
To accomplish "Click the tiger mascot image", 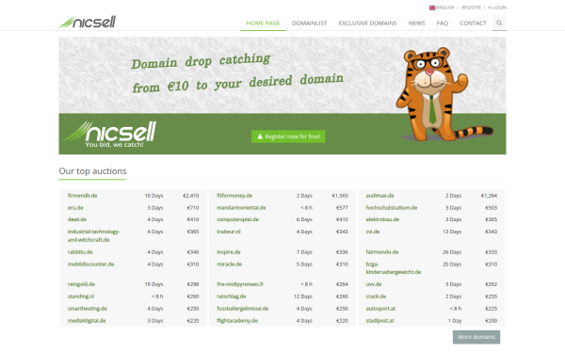I will (444, 94).
